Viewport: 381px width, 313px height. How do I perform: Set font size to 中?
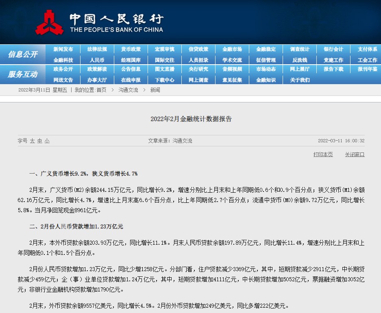click(x=39, y=141)
